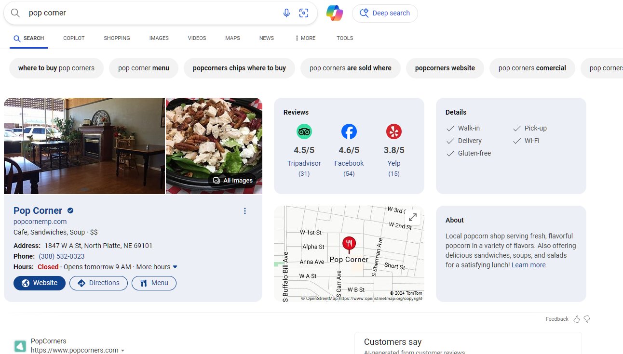Give thumbs up feedback
623x354 pixels.
click(577, 319)
